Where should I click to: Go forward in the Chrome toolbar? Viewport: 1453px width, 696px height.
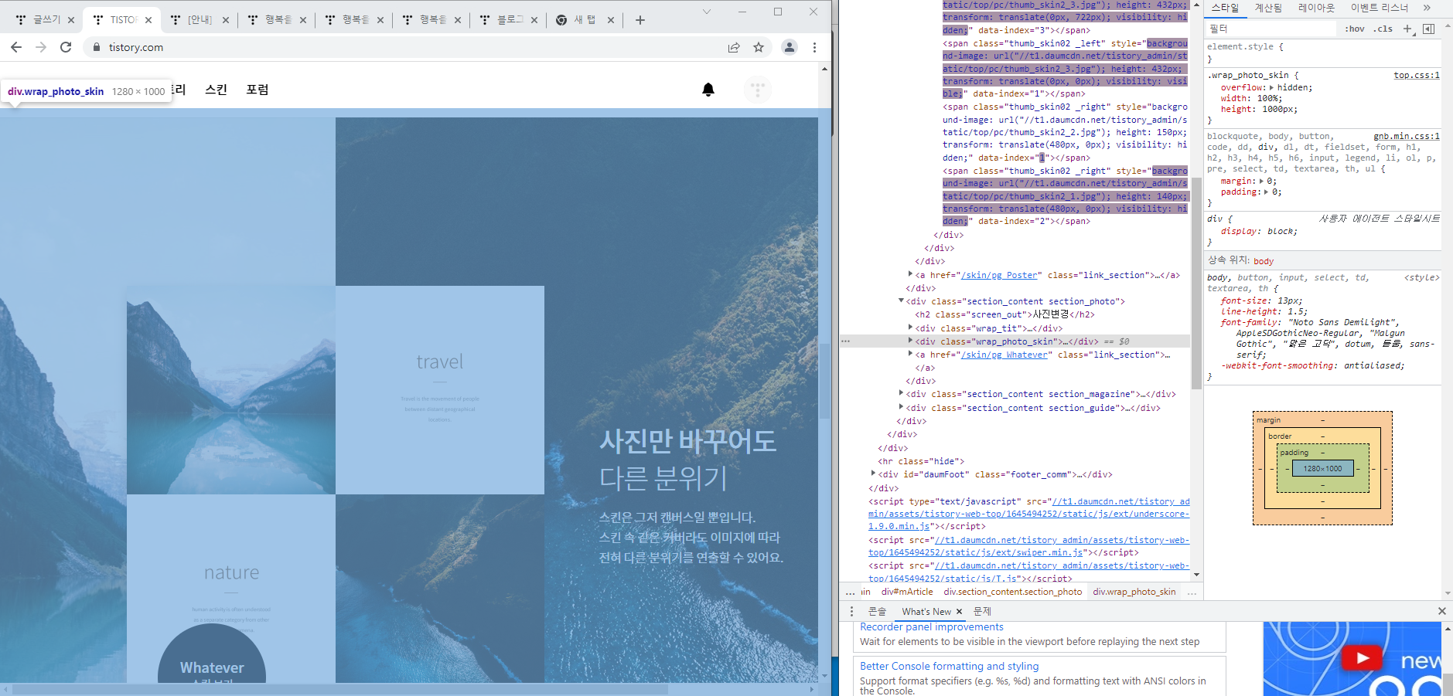41,47
